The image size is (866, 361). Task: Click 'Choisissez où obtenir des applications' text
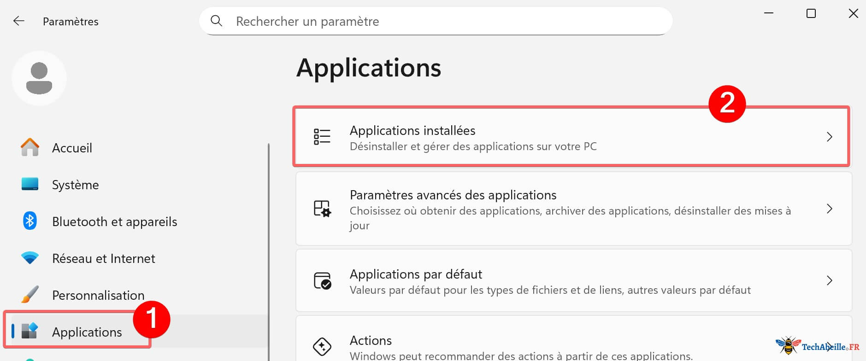(571, 218)
